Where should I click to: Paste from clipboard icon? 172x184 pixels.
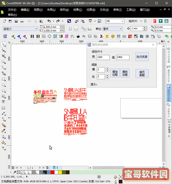click(x=41, y=21)
